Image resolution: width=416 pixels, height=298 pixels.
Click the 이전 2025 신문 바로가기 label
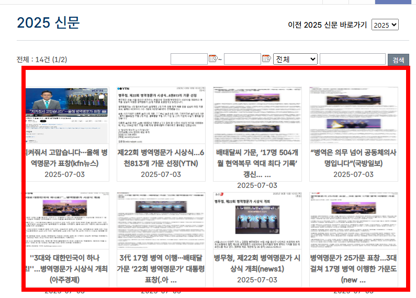[x=327, y=25]
